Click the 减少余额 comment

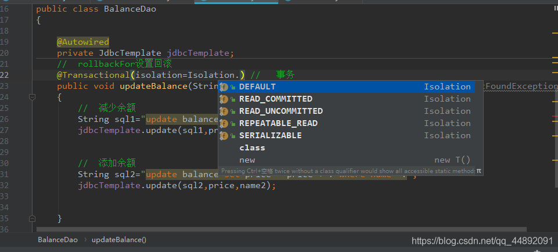pos(107,108)
